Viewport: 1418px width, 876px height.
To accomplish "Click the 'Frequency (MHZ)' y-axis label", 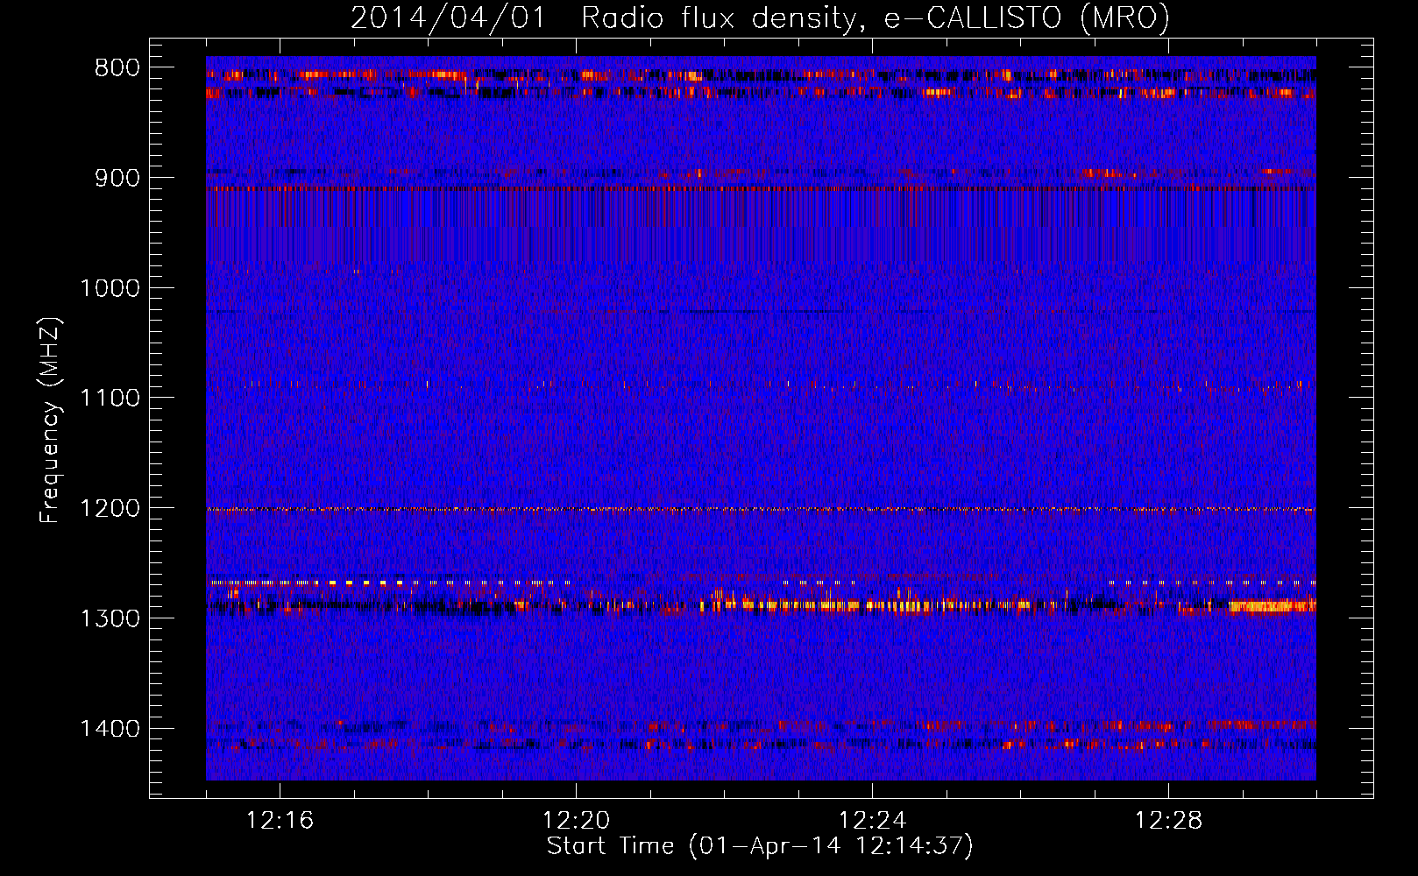I will pos(50,420).
